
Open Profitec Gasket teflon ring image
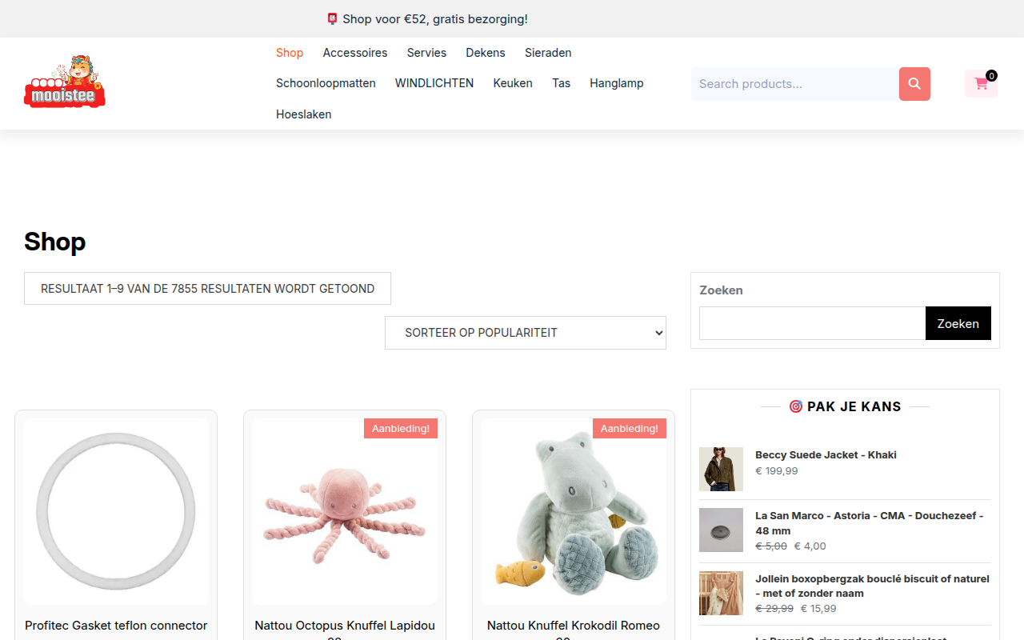click(x=116, y=511)
